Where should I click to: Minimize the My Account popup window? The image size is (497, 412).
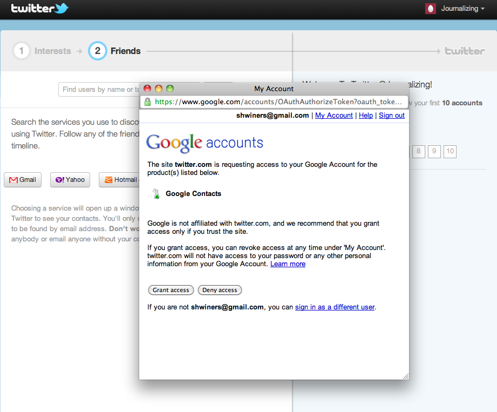point(159,89)
